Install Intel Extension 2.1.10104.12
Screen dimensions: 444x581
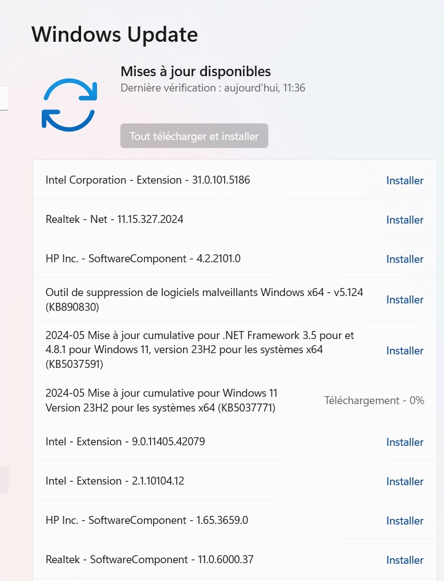pos(405,482)
